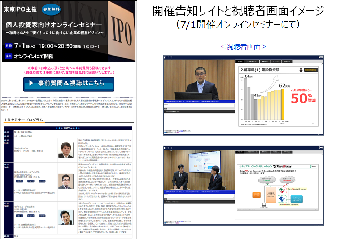Click the セグエグループ president portrait
Screen dimensions: 340x239
pos(66,217)
